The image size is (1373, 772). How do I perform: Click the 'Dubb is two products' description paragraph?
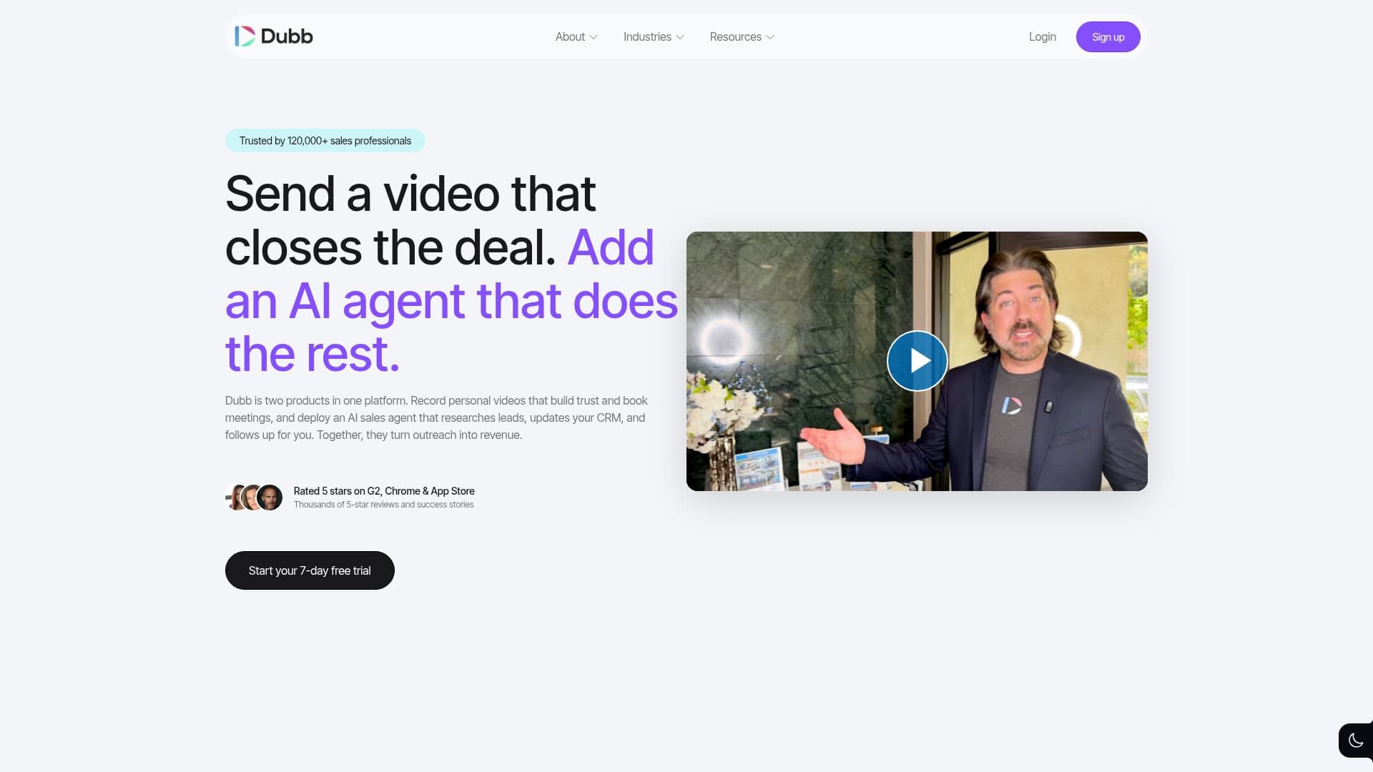pos(436,417)
